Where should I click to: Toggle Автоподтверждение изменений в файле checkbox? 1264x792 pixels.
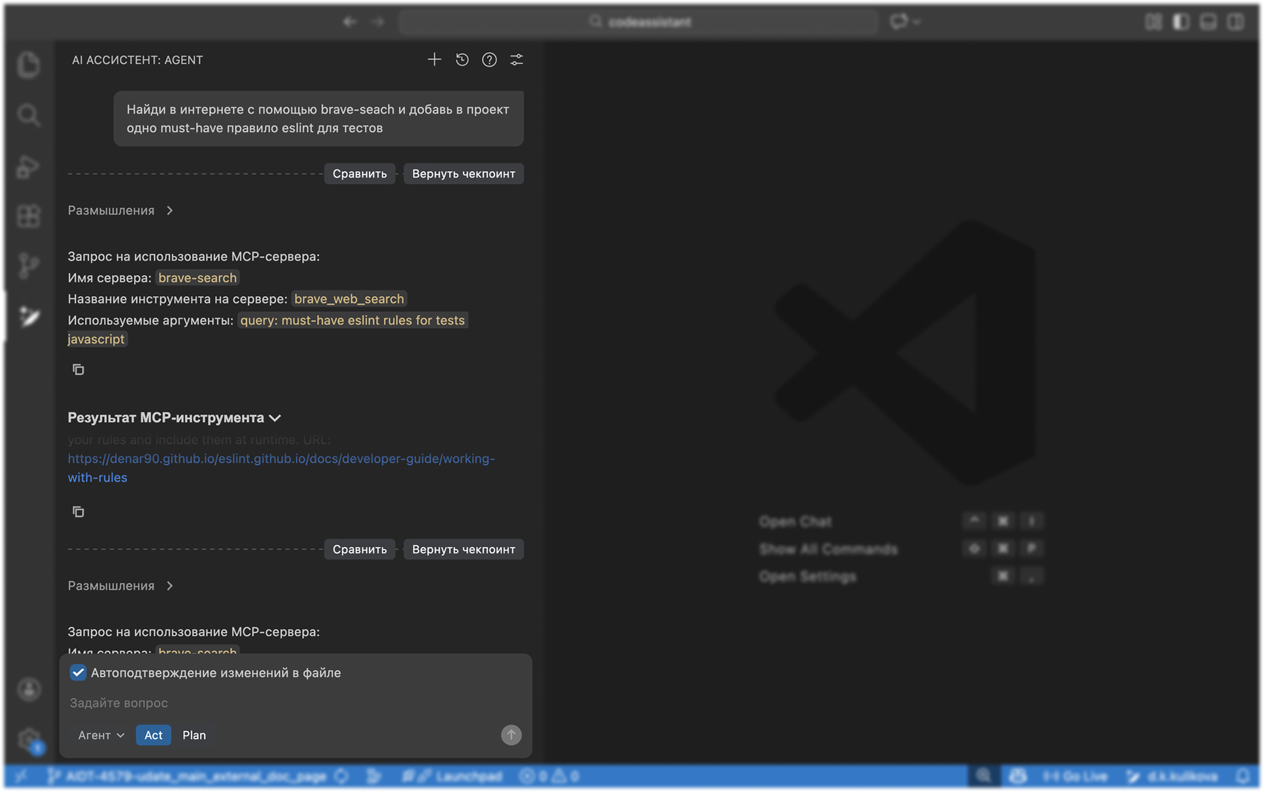coord(78,672)
